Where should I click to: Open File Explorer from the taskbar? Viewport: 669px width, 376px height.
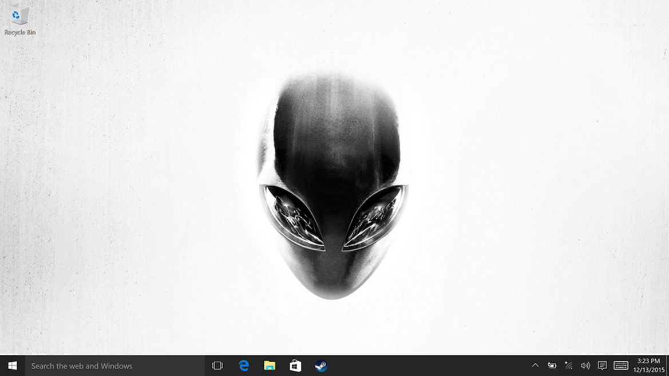269,366
